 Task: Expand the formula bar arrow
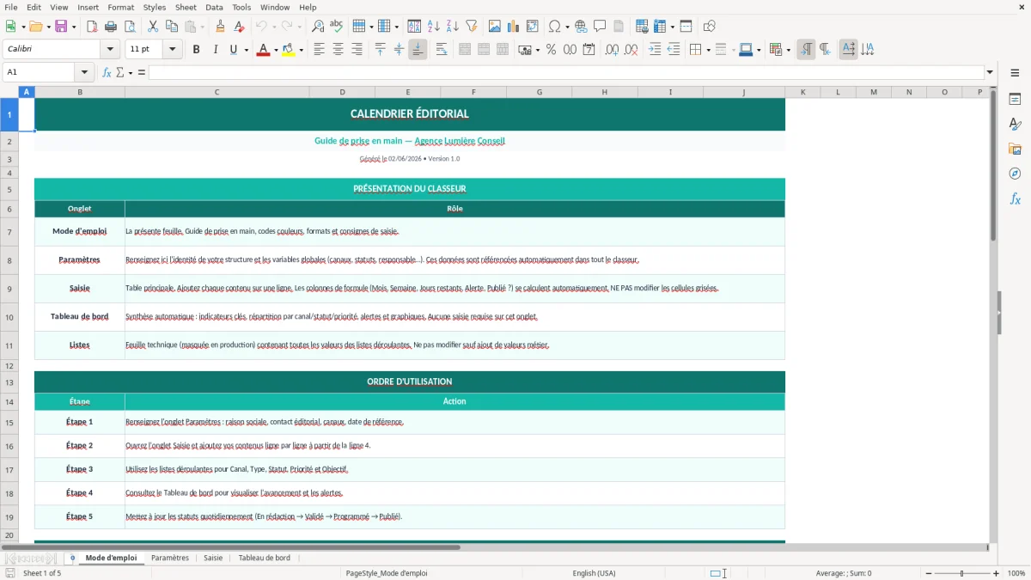pyautogui.click(x=990, y=72)
